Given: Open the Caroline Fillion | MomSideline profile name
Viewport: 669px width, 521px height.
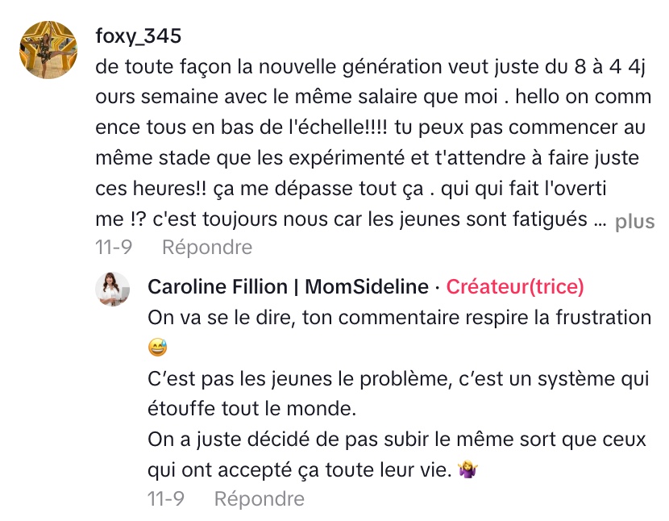Looking at the screenshot, I should pos(287,287).
